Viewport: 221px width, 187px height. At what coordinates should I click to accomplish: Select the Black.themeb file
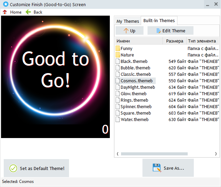click(x=134, y=62)
